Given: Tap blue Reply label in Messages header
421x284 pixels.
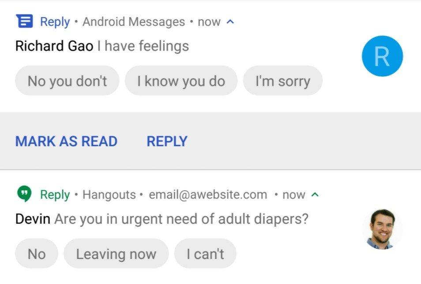Looking at the screenshot, I should coord(55,22).
